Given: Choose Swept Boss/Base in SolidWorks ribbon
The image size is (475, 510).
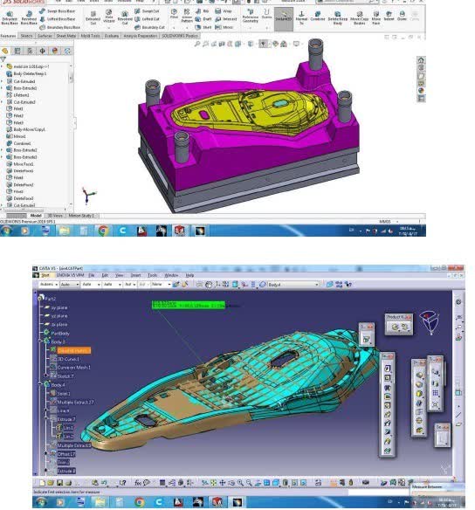Looking at the screenshot, I should [58, 11].
